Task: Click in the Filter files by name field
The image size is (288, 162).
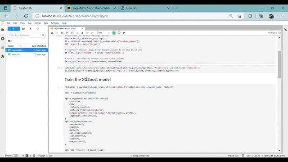Action: pos(27,35)
